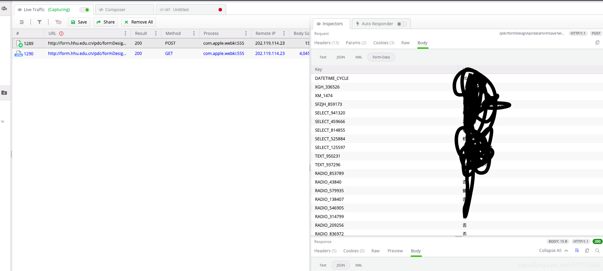Open the Process column options menu
The height and width of the screenshot is (271, 603).
coord(246,34)
